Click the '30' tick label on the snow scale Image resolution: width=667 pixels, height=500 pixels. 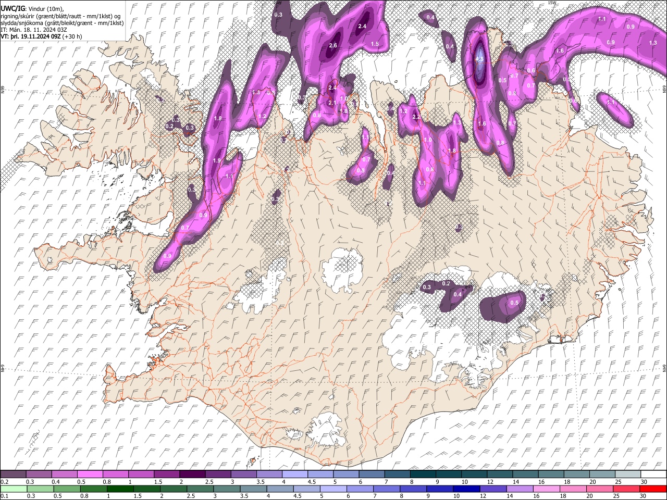(x=645, y=482)
